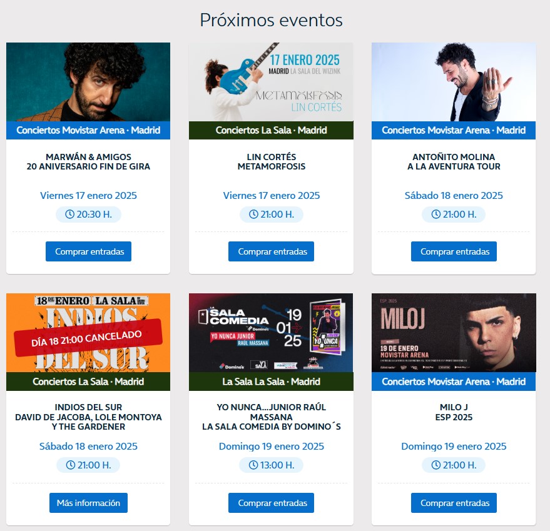The width and height of the screenshot is (550, 531).
Task: Buy tickets for Lin Cortés Metamorfosis
Action: coord(271,251)
